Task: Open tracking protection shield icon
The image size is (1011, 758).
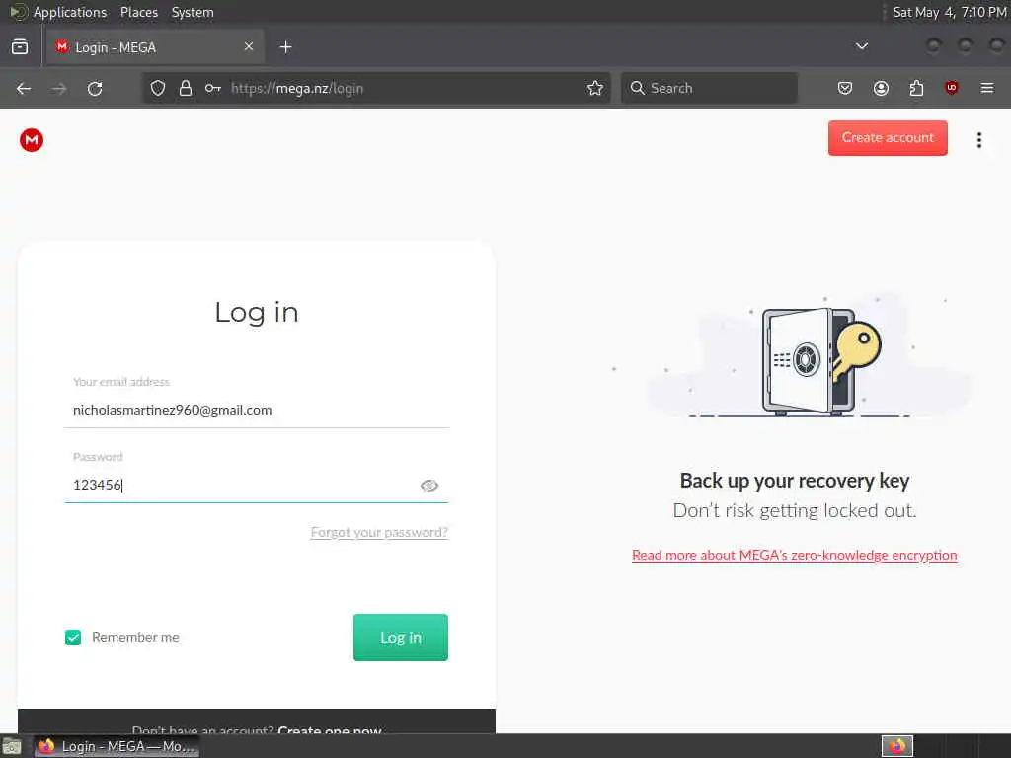Action: coord(158,88)
